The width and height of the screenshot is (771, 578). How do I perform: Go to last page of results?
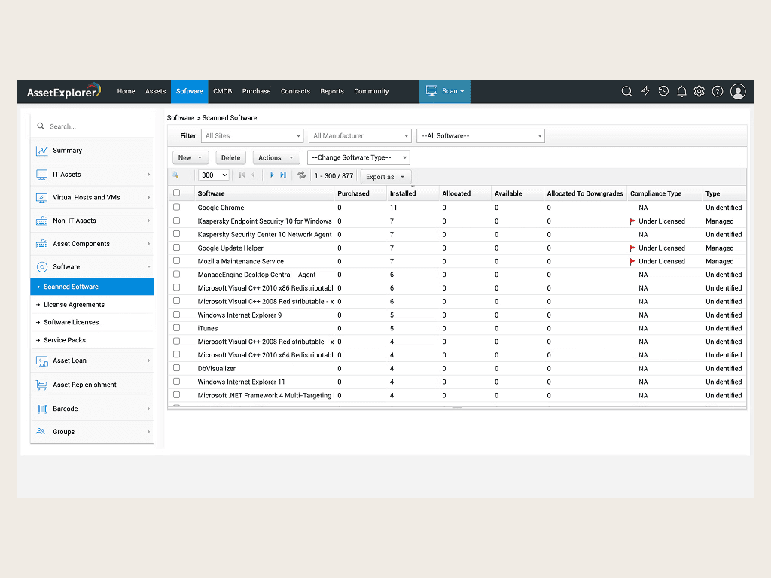tap(283, 175)
